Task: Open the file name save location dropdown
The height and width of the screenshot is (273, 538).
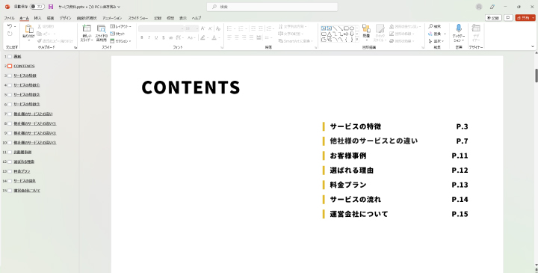Action: click(x=119, y=7)
